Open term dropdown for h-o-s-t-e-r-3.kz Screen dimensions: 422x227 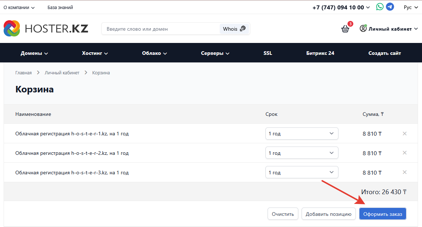pos(302,173)
